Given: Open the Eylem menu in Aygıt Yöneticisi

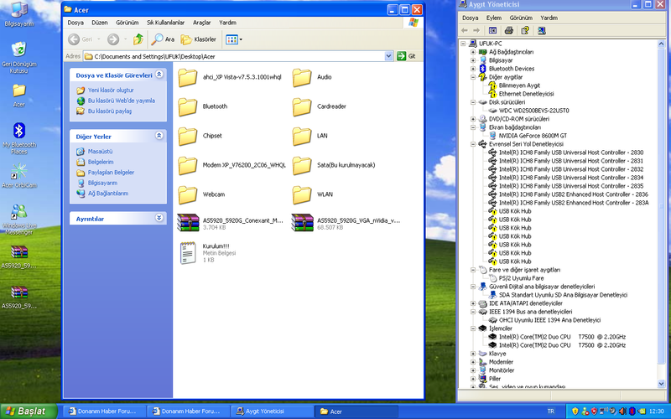Looking at the screenshot, I should pos(494,18).
